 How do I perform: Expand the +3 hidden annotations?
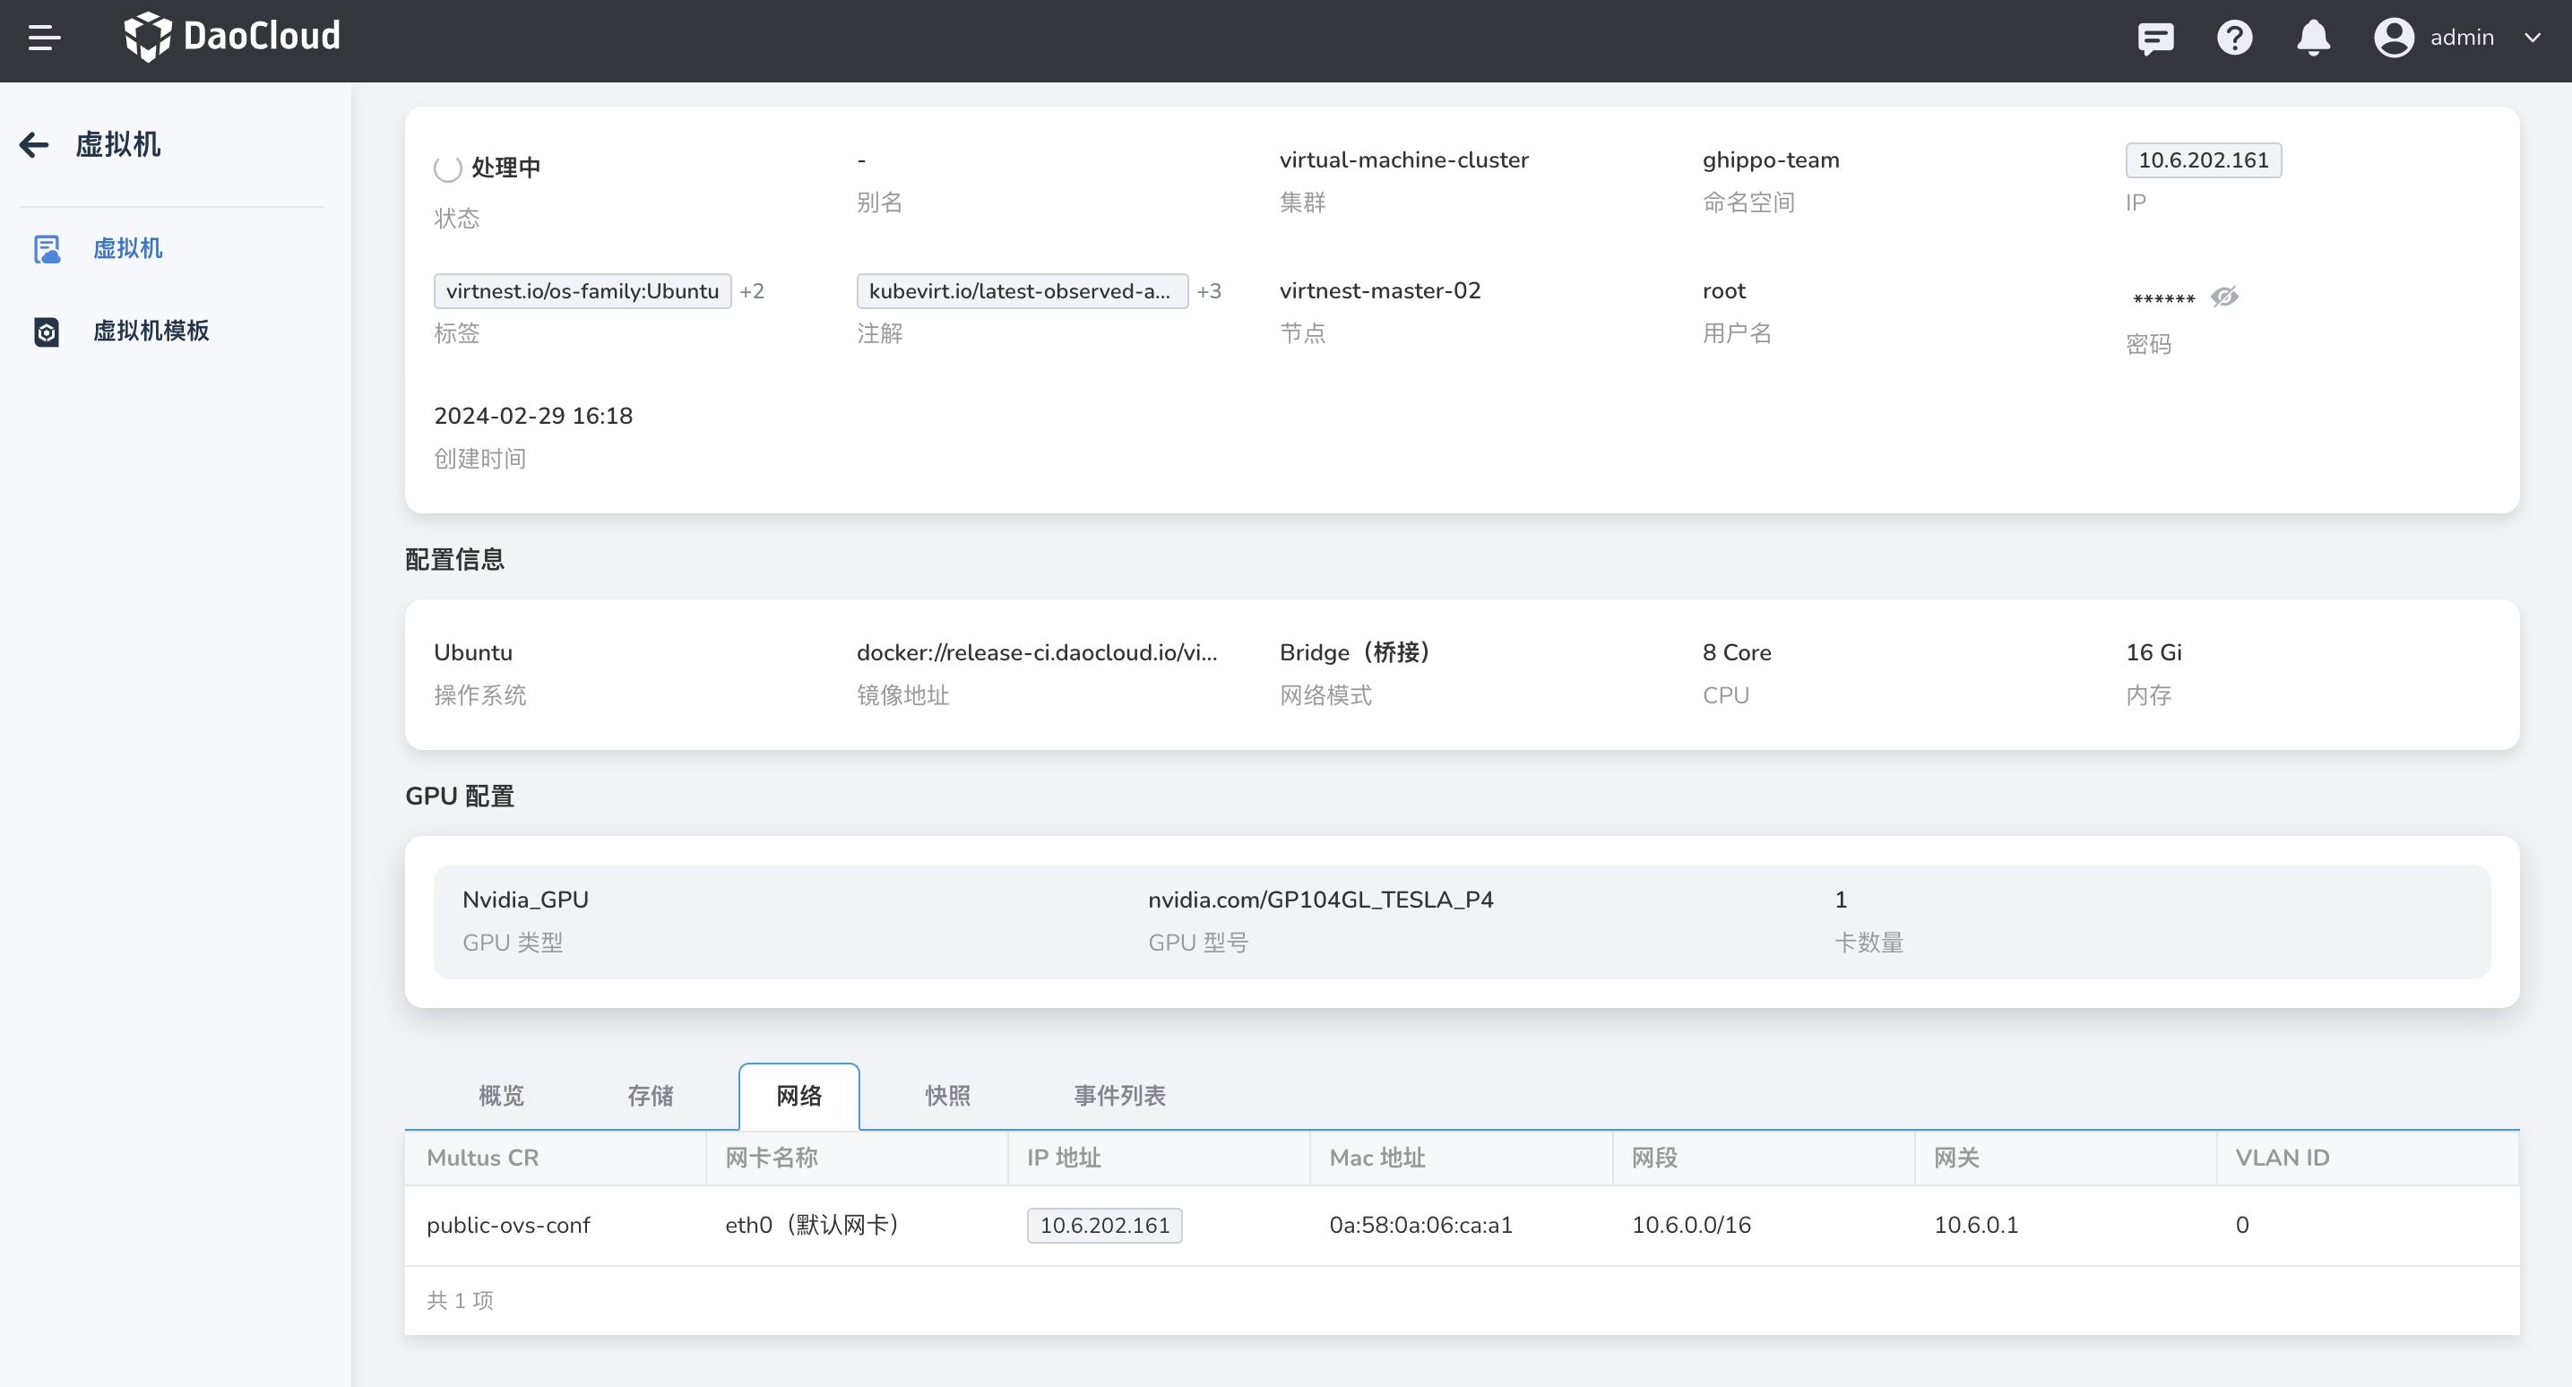point(1208,290)
